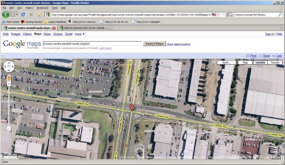Open the Tools menu

(x=55, y=8)
